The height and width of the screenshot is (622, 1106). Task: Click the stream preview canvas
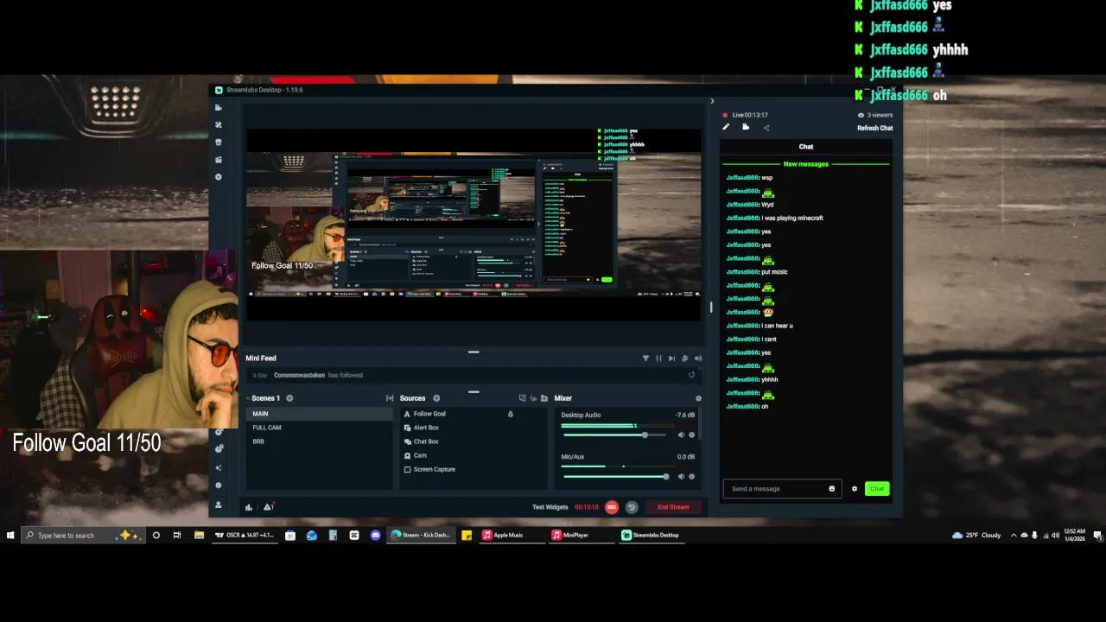coord(474,225)
